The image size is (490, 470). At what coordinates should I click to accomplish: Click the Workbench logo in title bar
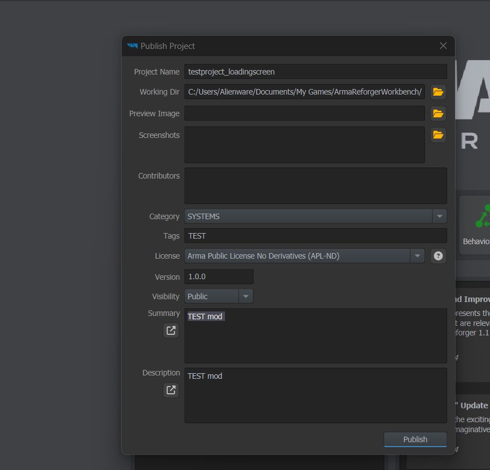(132, 46)
